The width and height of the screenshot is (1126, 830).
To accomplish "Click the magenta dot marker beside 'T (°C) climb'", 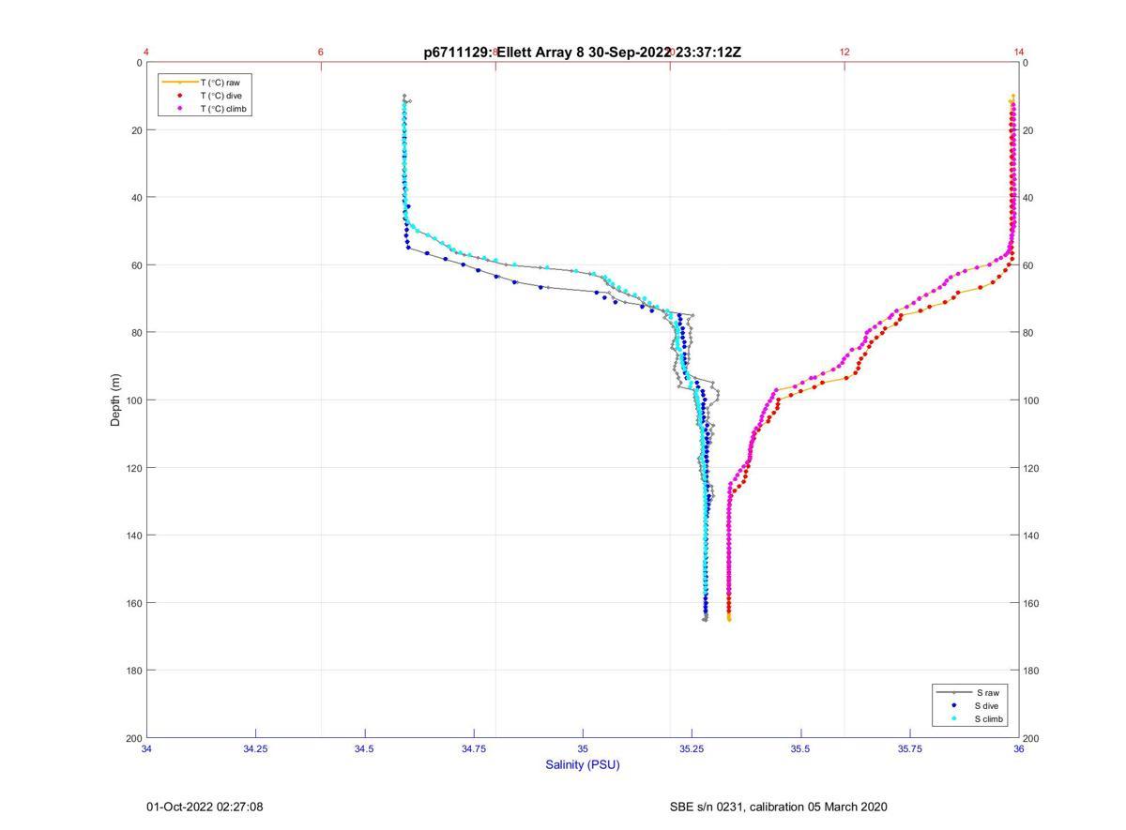I will point(179,109).
